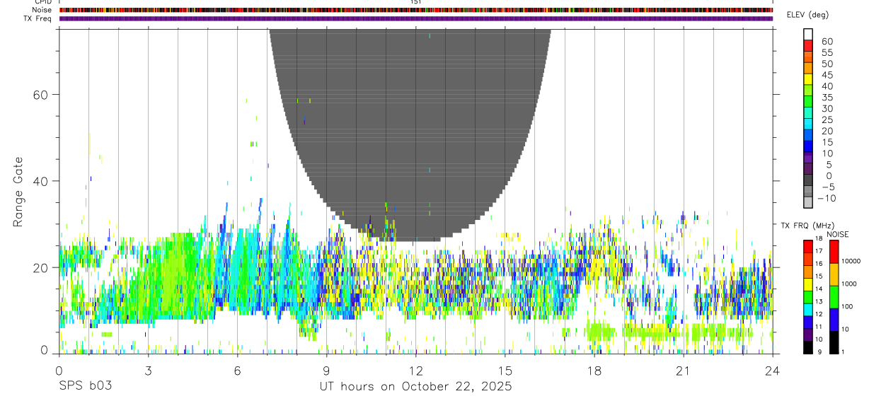Click the green 100 noise level swatch
Image resolution: width=869 pixels, height=401 pixels.
pos(834,297)
